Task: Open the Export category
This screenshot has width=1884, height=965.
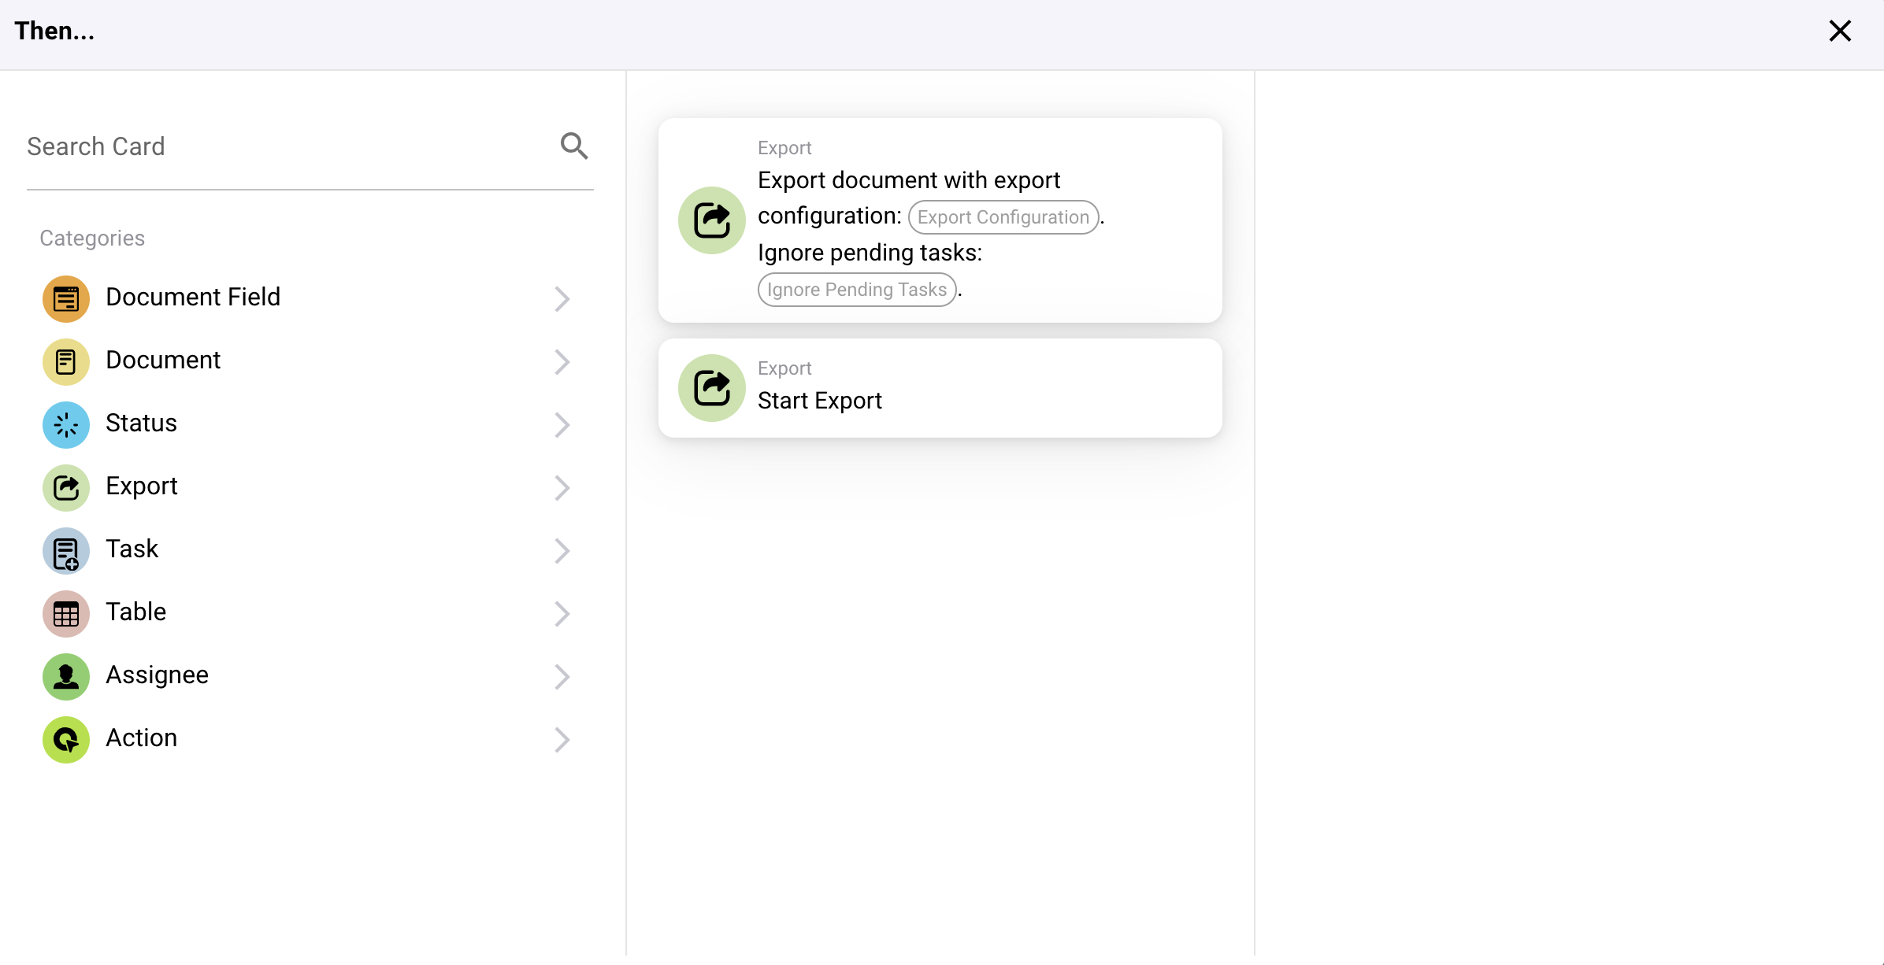Action: pyautogui.click(x=142, y=486)
